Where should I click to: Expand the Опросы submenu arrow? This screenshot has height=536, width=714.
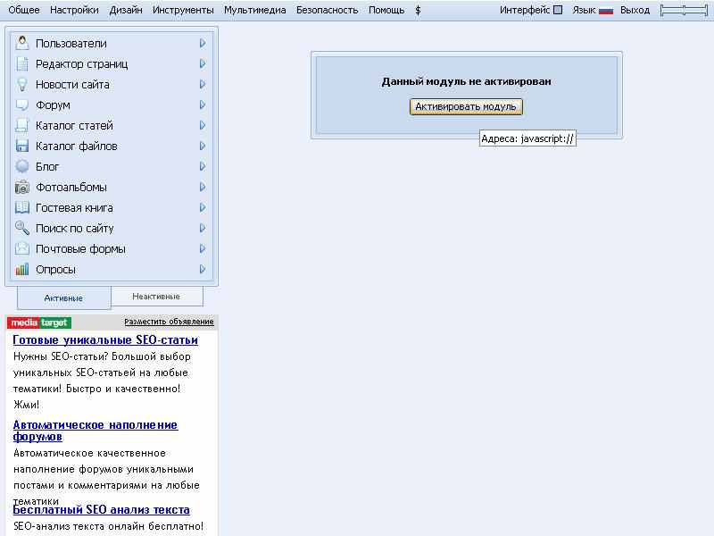(x=203, y=269)
